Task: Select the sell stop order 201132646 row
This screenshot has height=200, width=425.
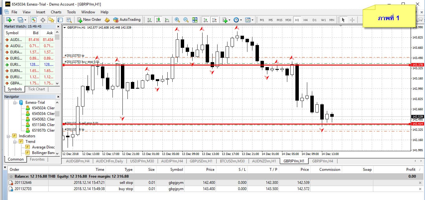Action: click(x=93, y=183)
